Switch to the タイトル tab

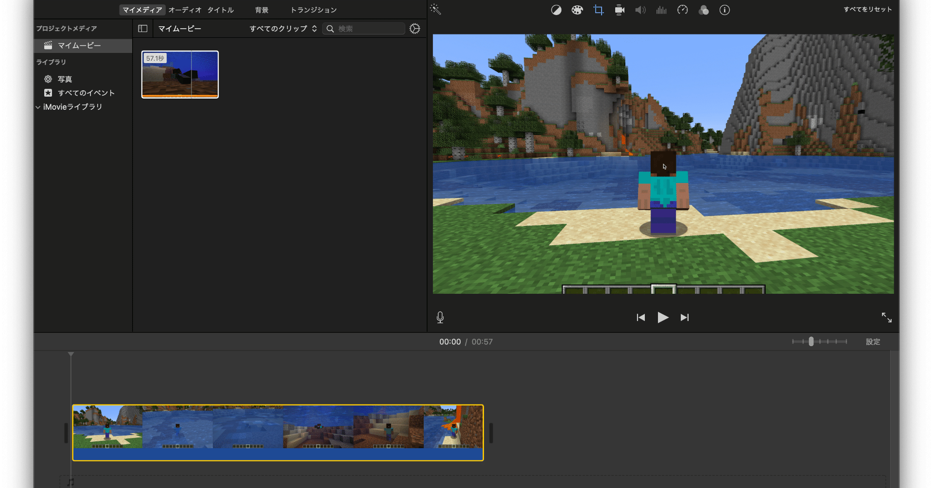(x=221, y=10)
